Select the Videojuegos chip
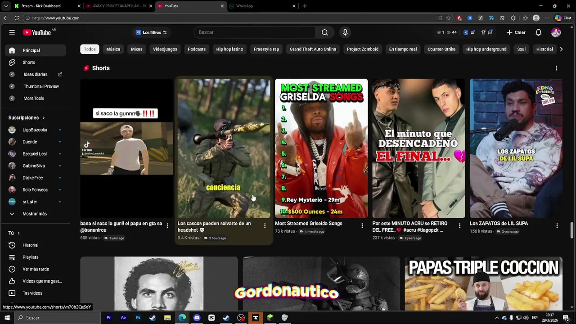Viewport: 576px width, 324px height. [165, 49]
